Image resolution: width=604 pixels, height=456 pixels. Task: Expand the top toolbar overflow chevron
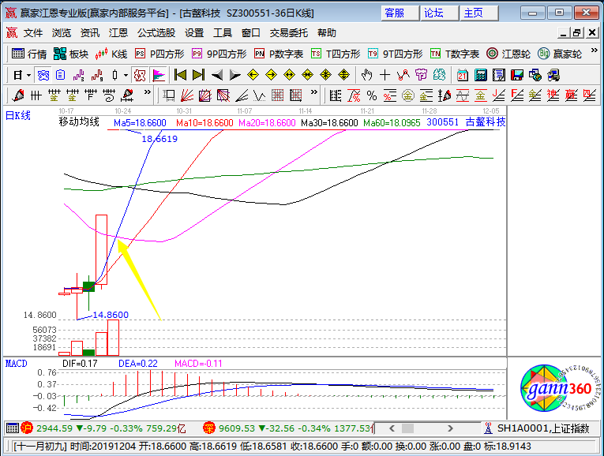(x=594, y=50)
